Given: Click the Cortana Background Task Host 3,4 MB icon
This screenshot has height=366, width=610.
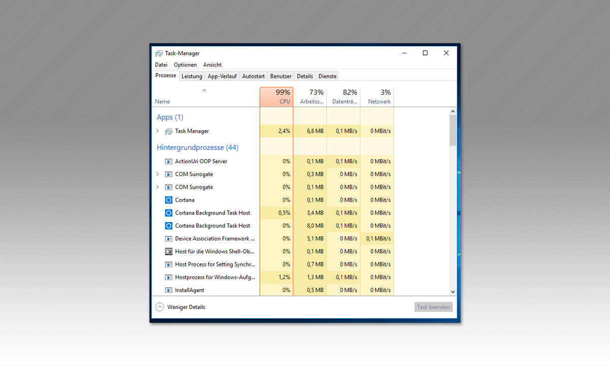Looking at the screenshot, I should click(x=169, y=213).
